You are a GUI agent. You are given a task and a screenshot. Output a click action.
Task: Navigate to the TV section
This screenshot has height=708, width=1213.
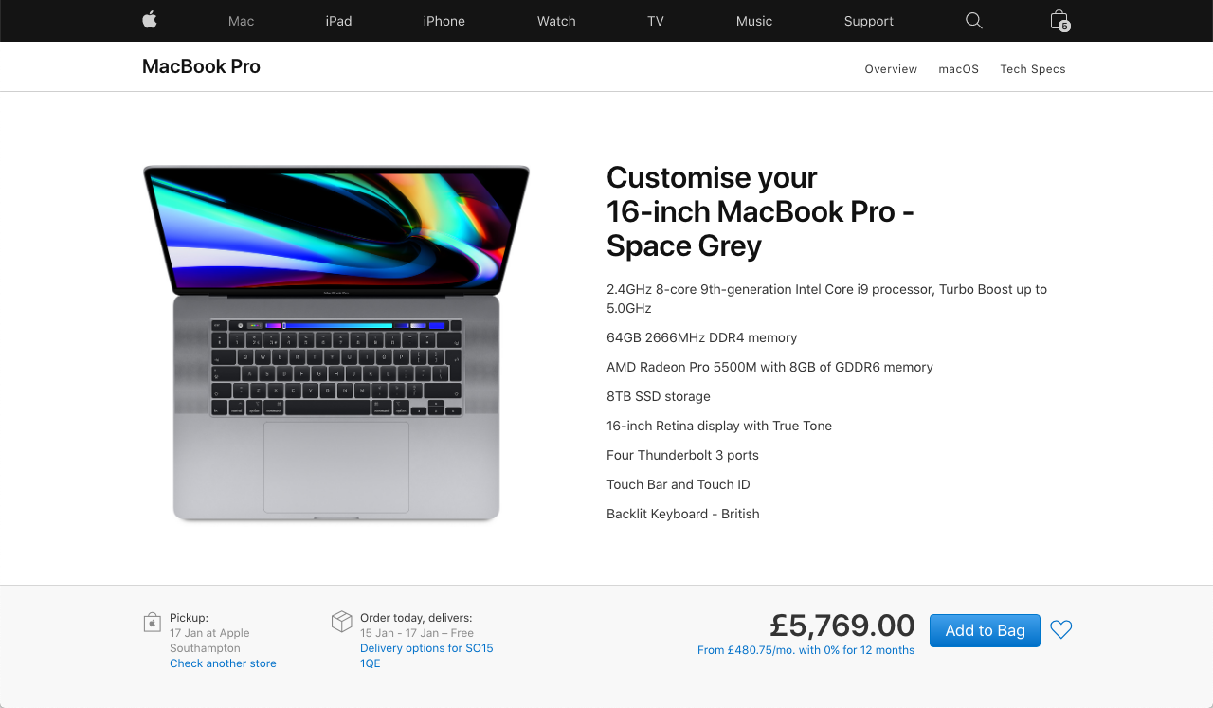pyautogui.click(x=656, y=21)
